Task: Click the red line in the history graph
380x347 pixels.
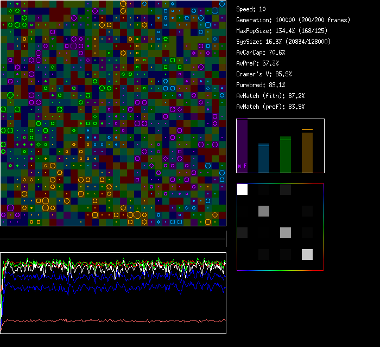Action: 109,320
